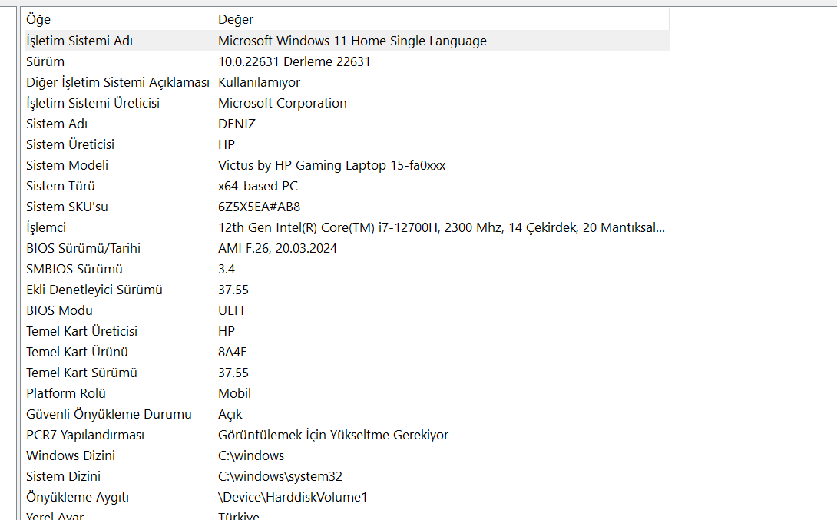Select the Temel Kart Ürünü row
The width and height of the screenshot is (837, 520).
coord(77,352)
